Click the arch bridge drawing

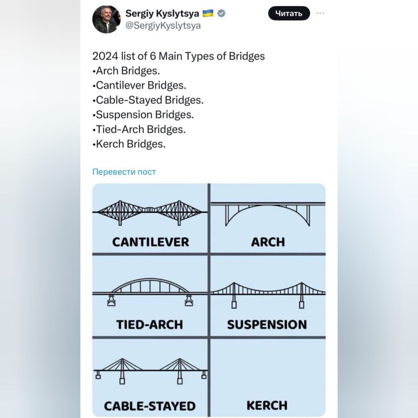[x=268, y=214]
